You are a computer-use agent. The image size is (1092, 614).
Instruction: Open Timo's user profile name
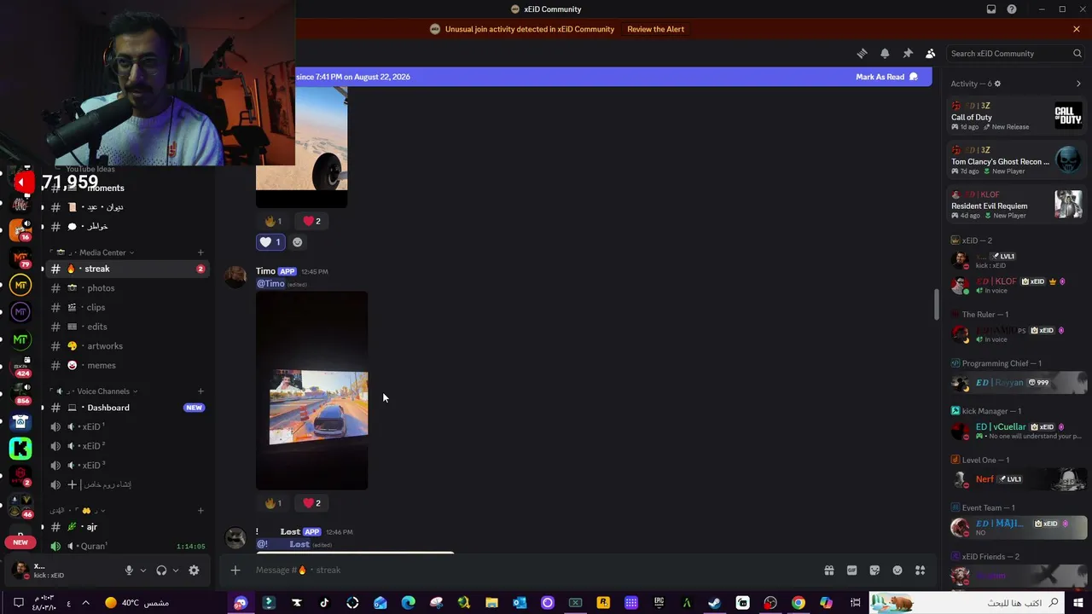click(x=265, y=271)
